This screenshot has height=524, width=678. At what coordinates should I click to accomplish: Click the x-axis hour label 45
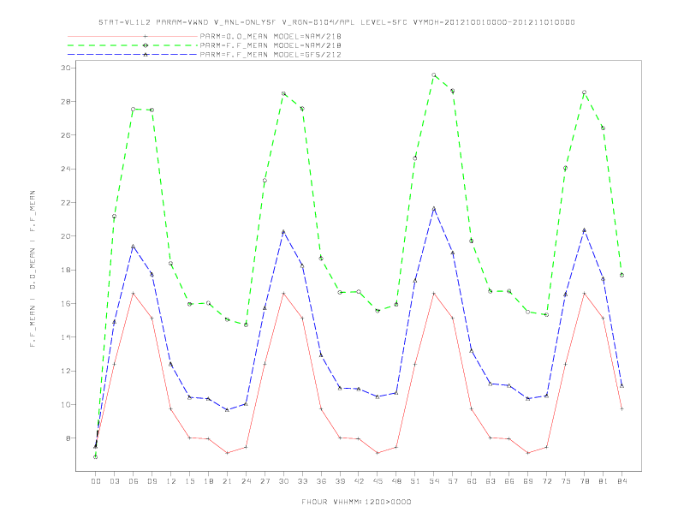[378, 481]
